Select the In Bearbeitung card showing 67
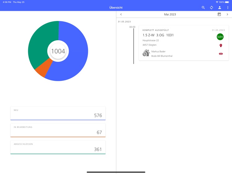The height and width of the screenshot is (174, 232). pos(58,130)
